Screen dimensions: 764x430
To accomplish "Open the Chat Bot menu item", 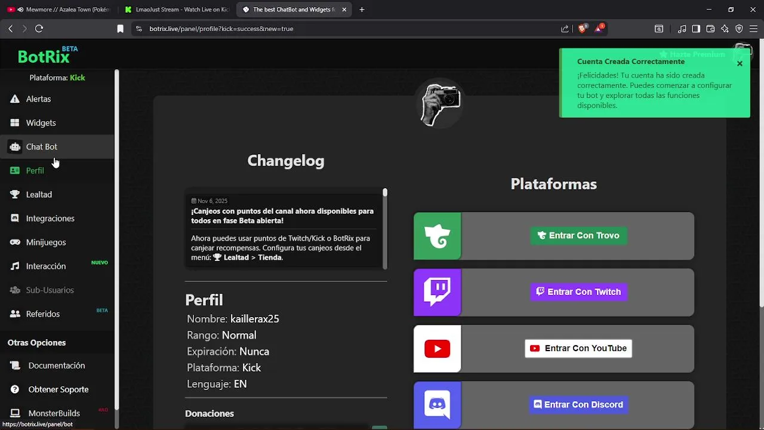I will (57, 147).
